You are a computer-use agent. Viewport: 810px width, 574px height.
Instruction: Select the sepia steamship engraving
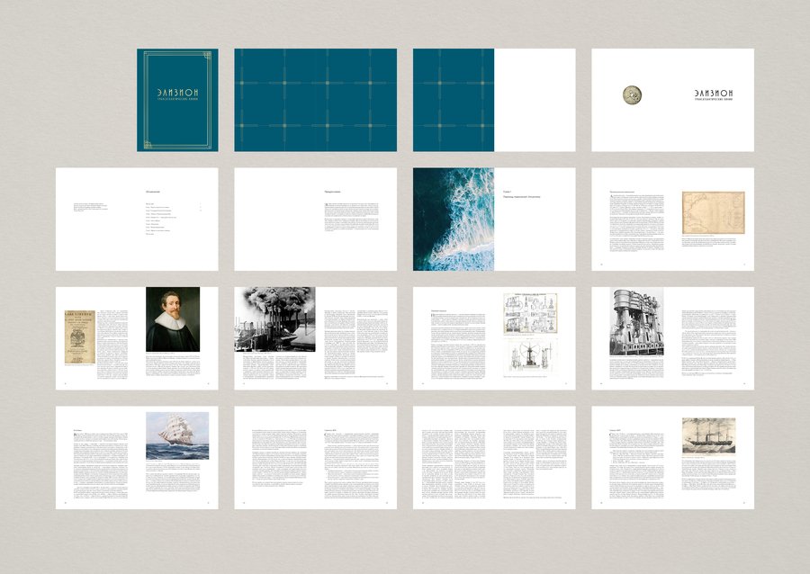(709, 435)
